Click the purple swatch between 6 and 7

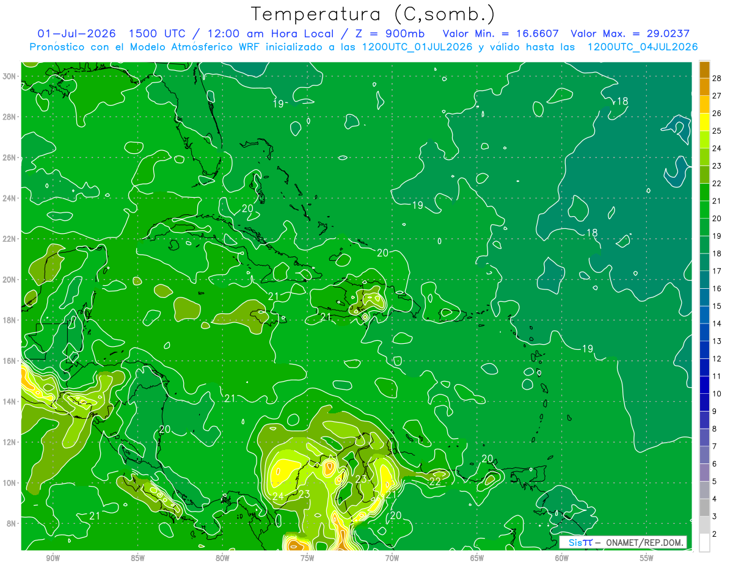704,455
